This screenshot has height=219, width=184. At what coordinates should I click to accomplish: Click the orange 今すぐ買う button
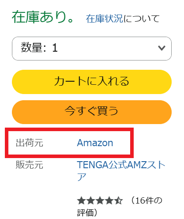point(92,112)
